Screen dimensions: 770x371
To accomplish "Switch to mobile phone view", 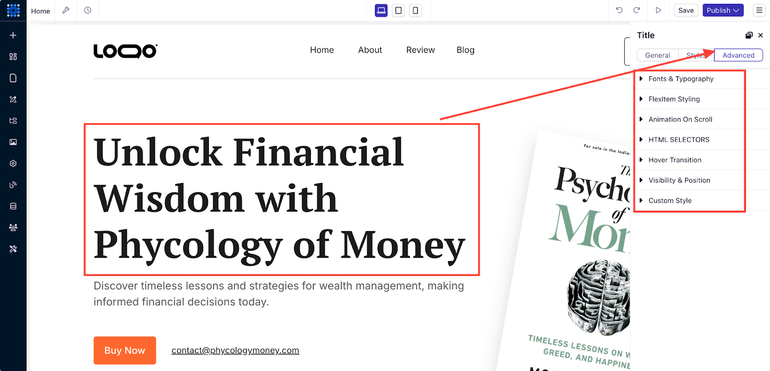I will pyautogui.click(x=415, y=10).
